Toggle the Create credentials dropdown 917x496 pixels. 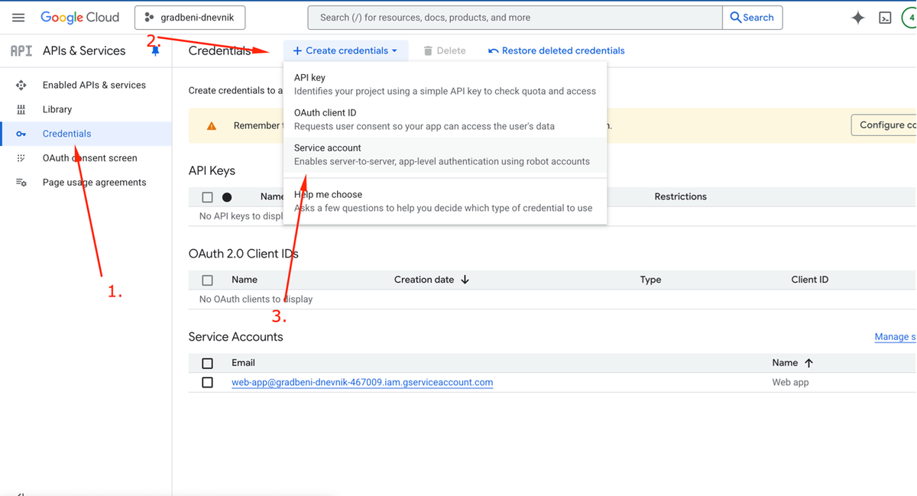[345, 50]
